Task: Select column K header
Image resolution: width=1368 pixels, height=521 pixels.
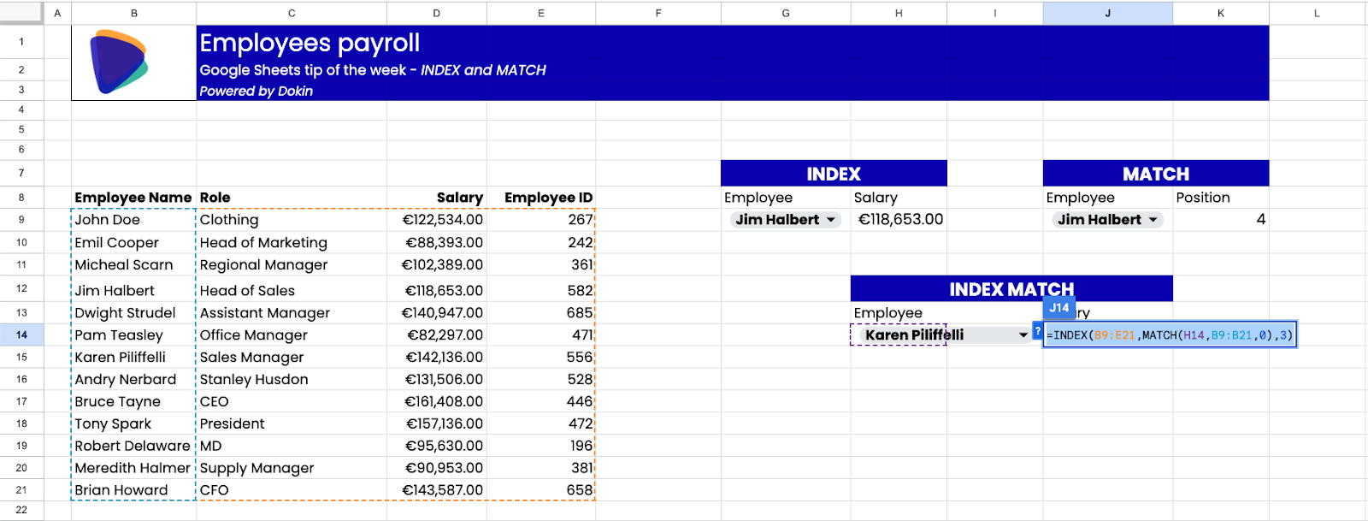Action: click(x=1221, y=13)
